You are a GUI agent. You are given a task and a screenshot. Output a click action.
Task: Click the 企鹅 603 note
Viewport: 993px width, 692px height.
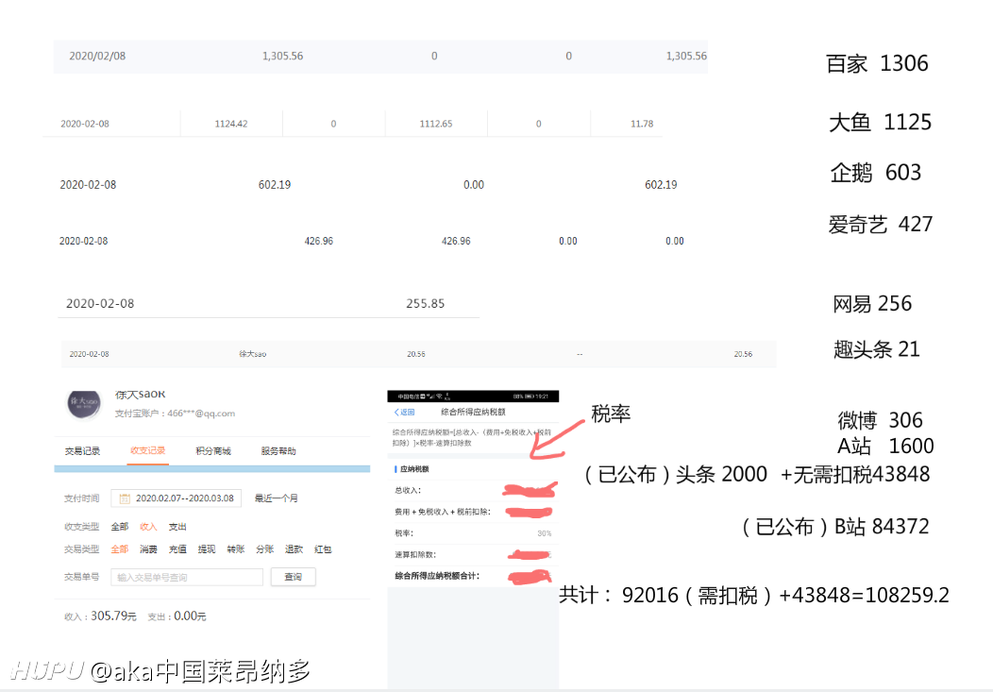876,172
